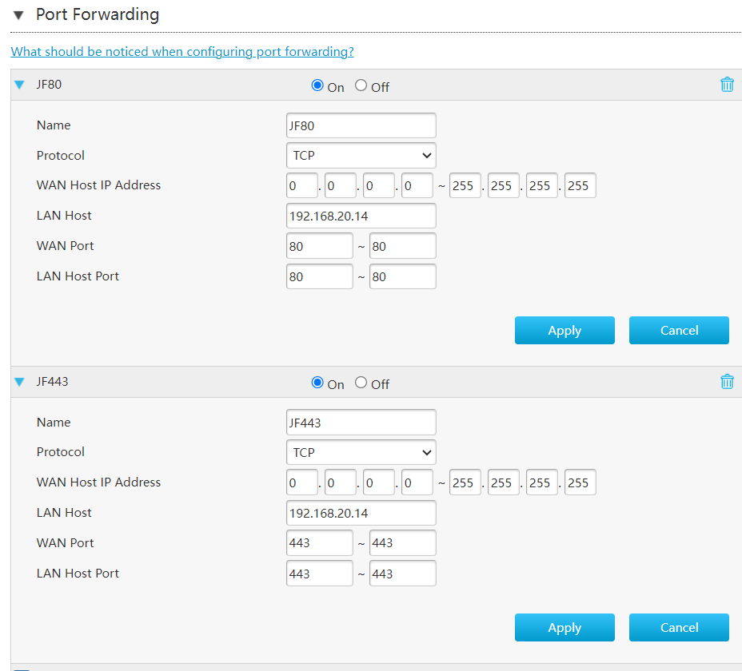This screenshot has width=742, height=671.
Task: Click trash icon for JF443 rule
Action: 726,382
